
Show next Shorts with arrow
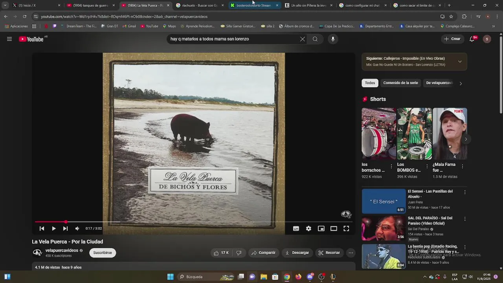[466, 139]
